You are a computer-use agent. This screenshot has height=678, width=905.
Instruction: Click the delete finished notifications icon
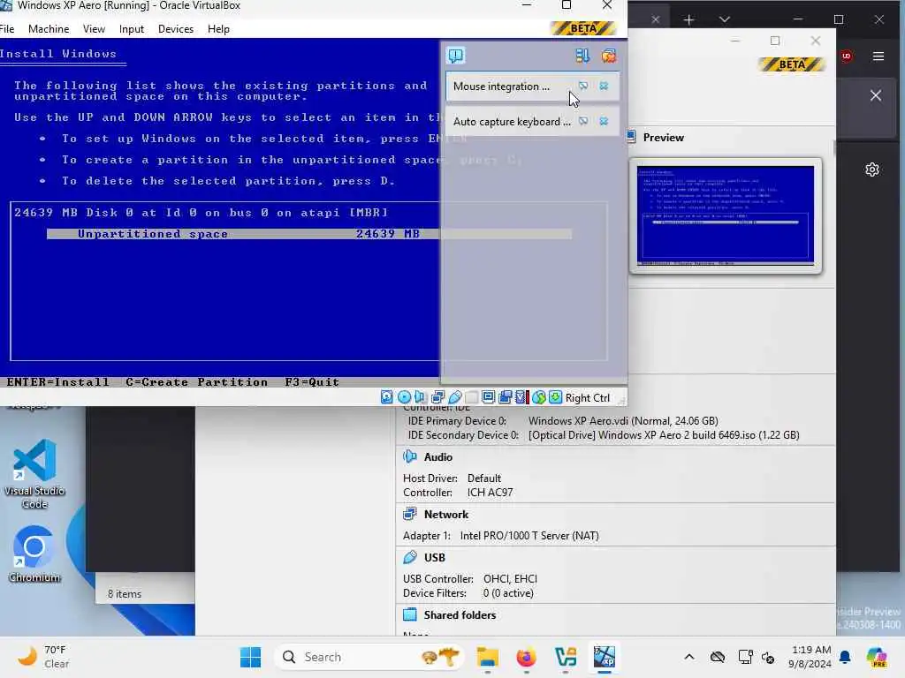[x=608, y=56]
